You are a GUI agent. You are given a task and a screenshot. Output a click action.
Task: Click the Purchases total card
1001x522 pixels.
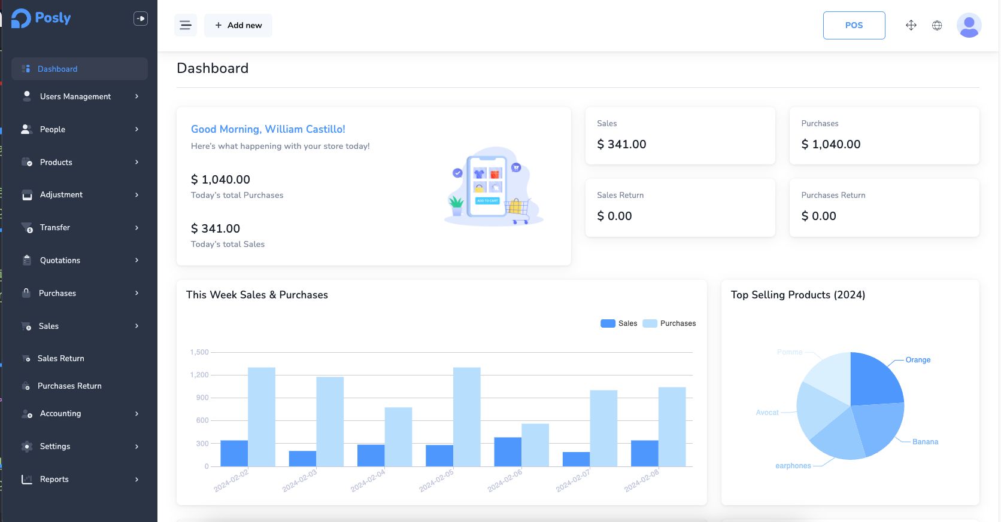(x=884, y=136)
